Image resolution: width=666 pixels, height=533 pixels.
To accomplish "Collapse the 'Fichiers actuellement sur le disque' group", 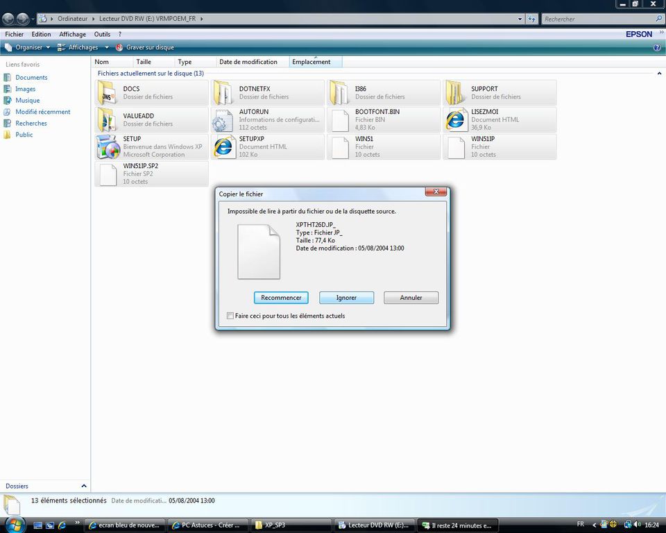I will pos(658,73).
